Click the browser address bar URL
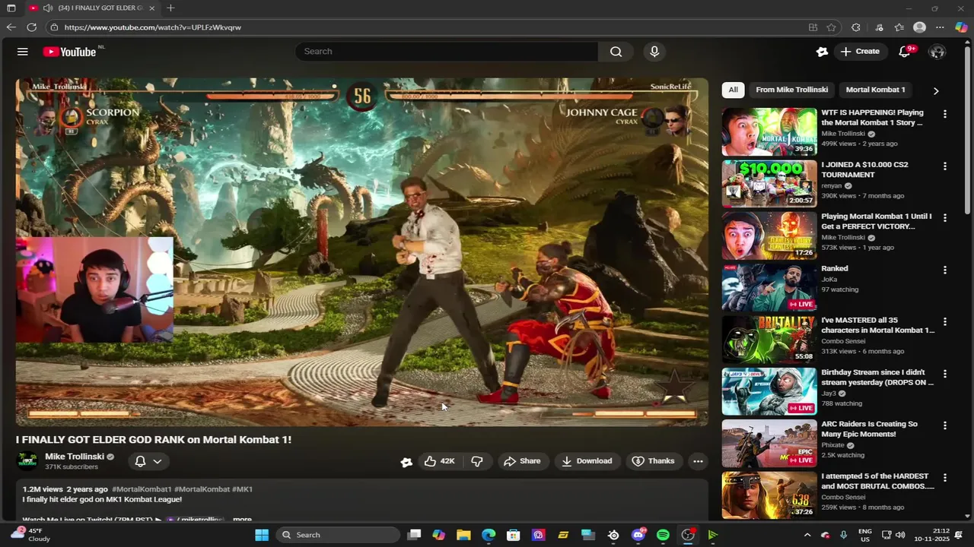 tap(153, 27)
